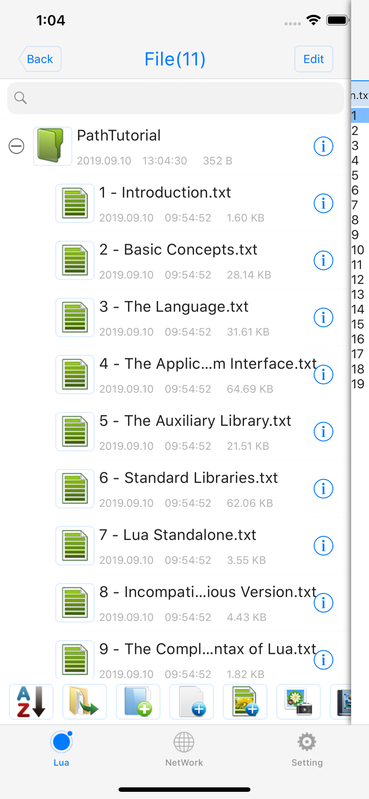This screenshot has height=799, width=369.
Task: Create a new folder with blue plus icon
Action: [x=138, y=702]
